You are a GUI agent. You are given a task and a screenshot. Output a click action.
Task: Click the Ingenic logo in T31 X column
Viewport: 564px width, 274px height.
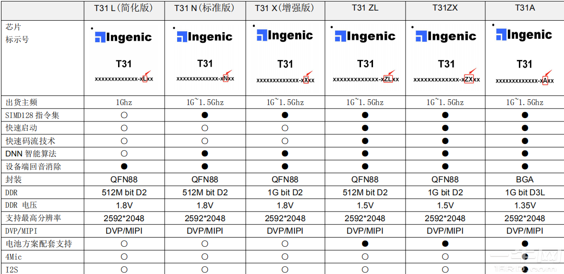click(x=285, y=36)
